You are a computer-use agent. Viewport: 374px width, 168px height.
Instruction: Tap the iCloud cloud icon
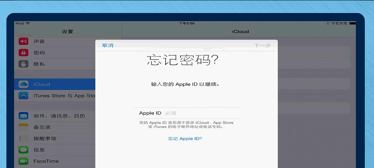tap(23, 84)
